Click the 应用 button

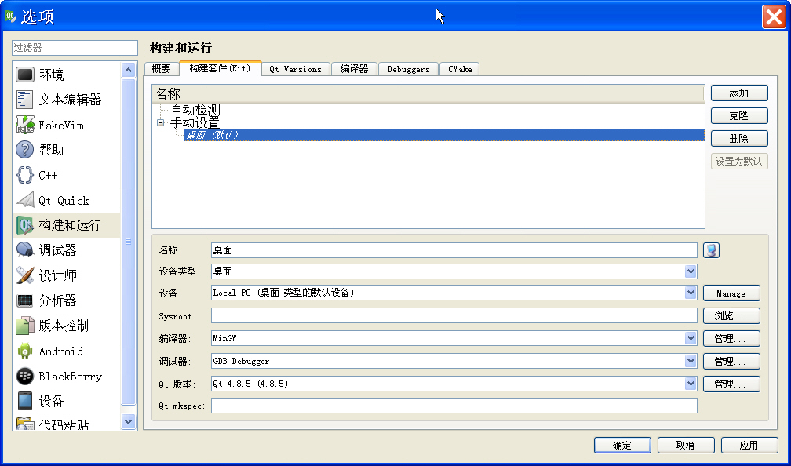point(749,446)
